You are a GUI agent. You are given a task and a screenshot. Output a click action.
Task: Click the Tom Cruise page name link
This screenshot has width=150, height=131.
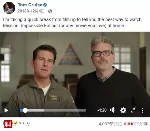(30, 5)
